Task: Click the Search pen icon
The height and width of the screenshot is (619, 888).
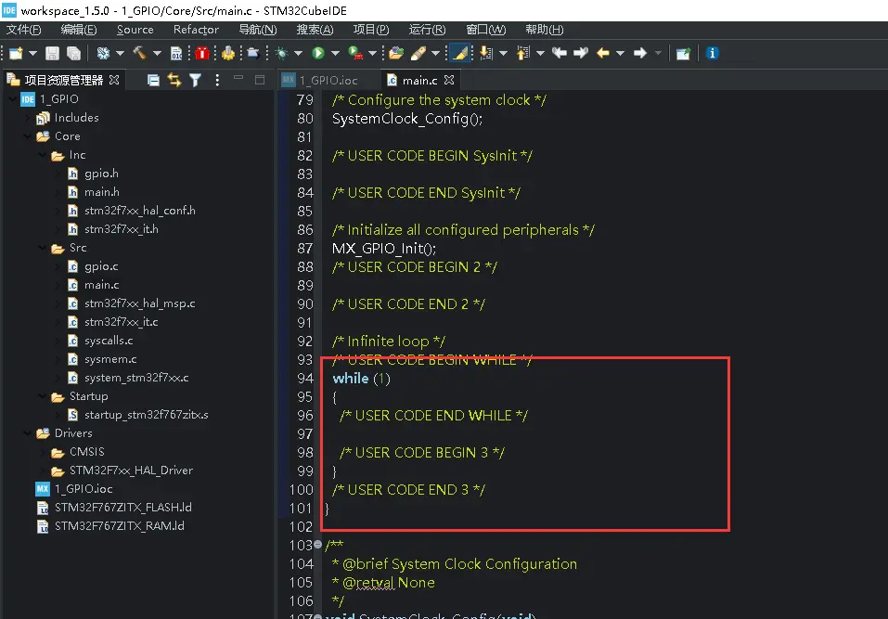Action: 418,53
